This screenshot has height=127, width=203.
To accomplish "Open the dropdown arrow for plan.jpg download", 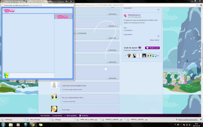I will coord(75,119).
